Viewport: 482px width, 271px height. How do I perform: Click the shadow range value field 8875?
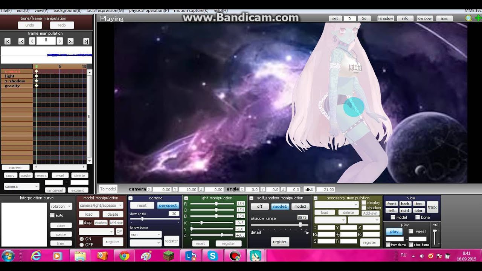pos(302,217)
